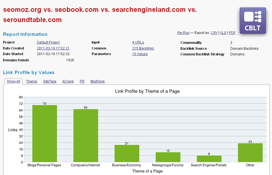The height and width of the screenshot is (175, 272).
Task: Export report as PDF
Action: coord(232,33)
